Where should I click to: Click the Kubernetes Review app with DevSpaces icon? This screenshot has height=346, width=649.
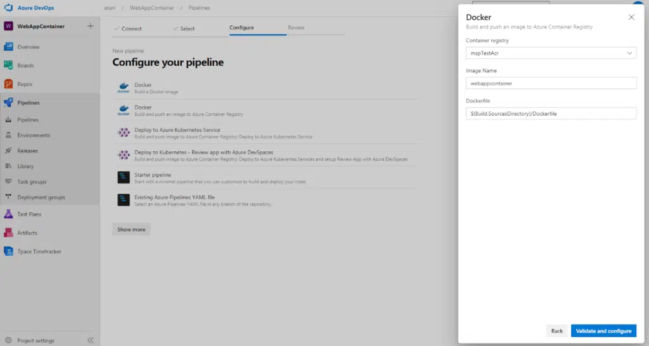124,155
